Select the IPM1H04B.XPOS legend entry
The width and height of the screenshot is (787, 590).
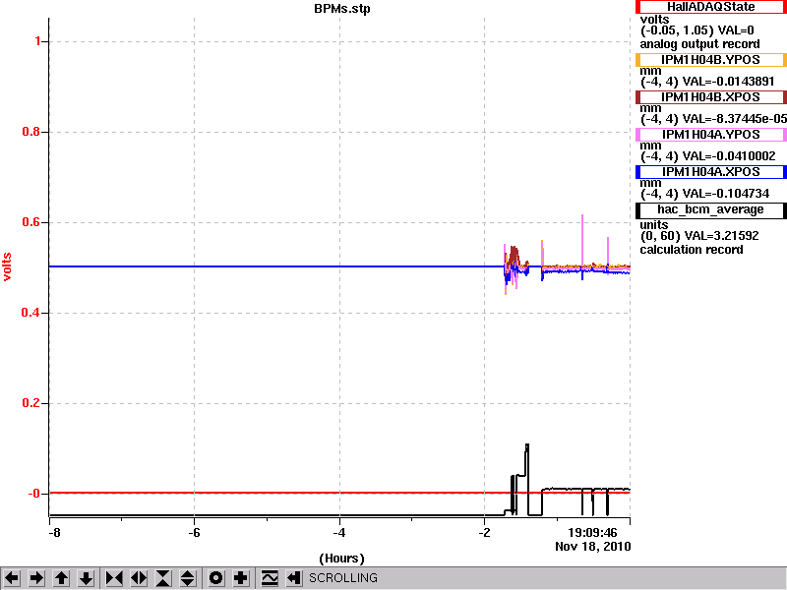710,96
